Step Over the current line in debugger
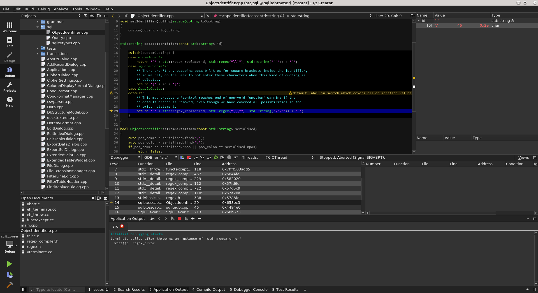 [196, 157]
